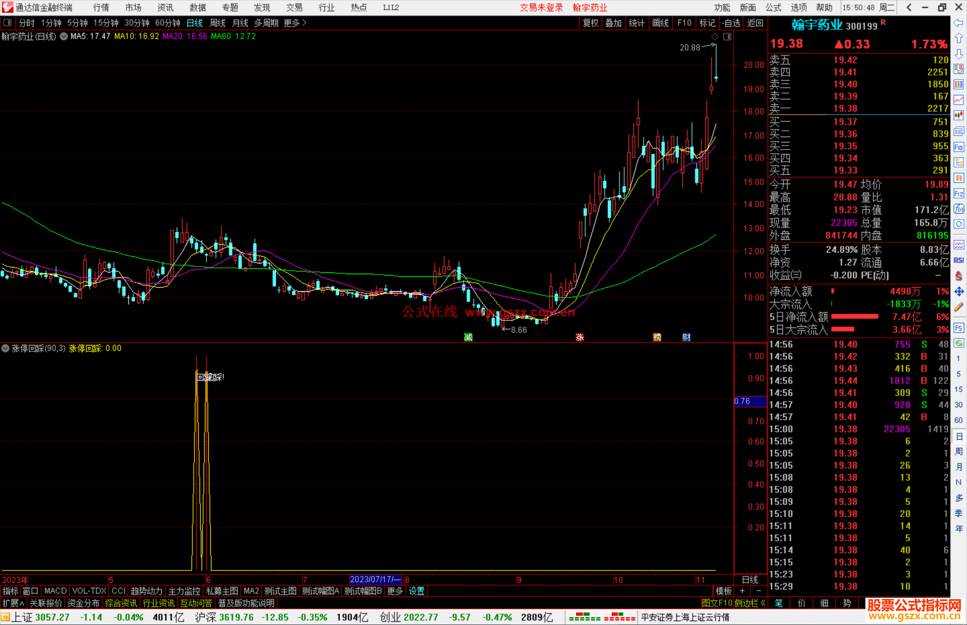Viewport: 967px width, 625px height.
Task: Collapse the 侧边栏 sidebar panel
Action: (749, 603)
